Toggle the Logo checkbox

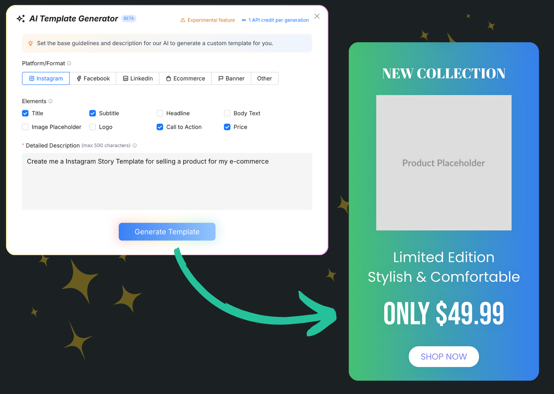[93, 127]
